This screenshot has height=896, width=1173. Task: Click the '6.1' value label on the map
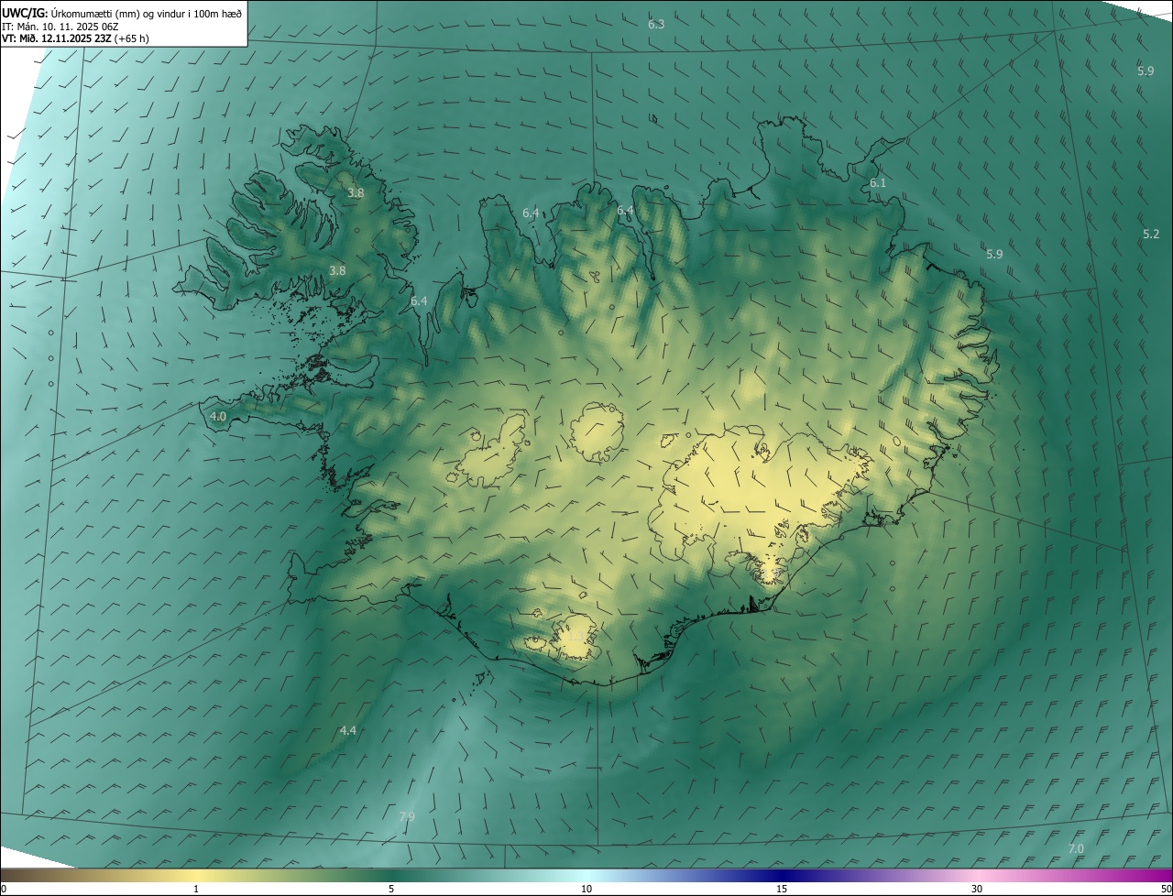click(x=878, y=183)
